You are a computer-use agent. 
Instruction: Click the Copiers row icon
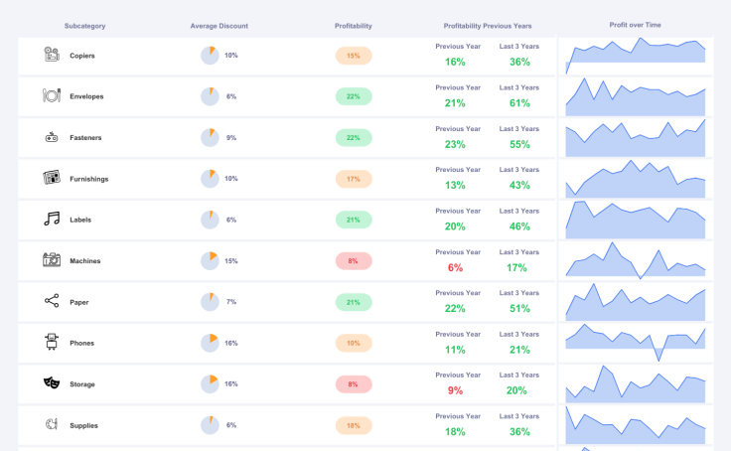(x=52, y=55)
